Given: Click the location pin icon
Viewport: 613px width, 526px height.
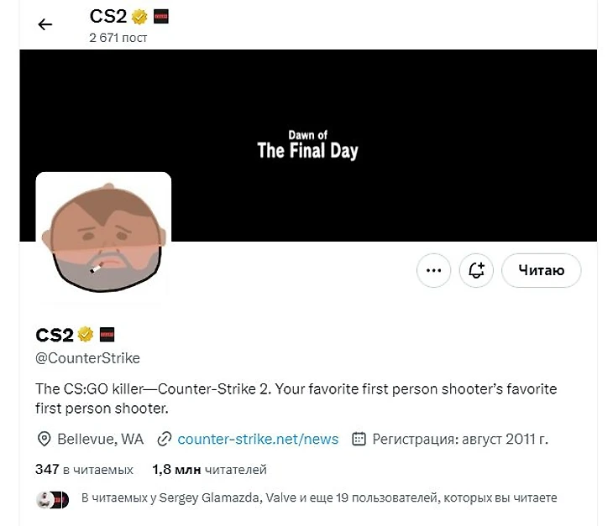Looking at the screenshot, I should (x=44, y=439).
